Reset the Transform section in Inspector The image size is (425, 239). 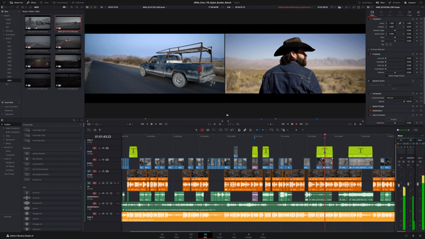421,19
